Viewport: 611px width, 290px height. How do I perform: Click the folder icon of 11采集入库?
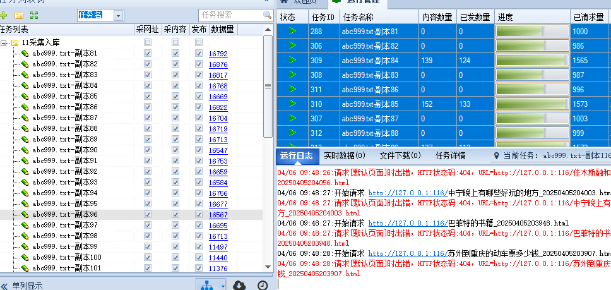tap(15, 42)
